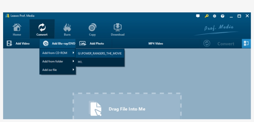Screen dimensions: 254x122
Task: Close the Leawo Prof. Media window
Action: (x=247, y=16)
